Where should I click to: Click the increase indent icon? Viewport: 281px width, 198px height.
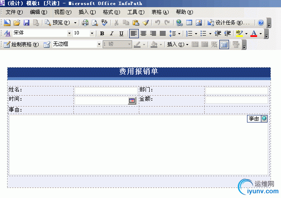coord(228,34)
